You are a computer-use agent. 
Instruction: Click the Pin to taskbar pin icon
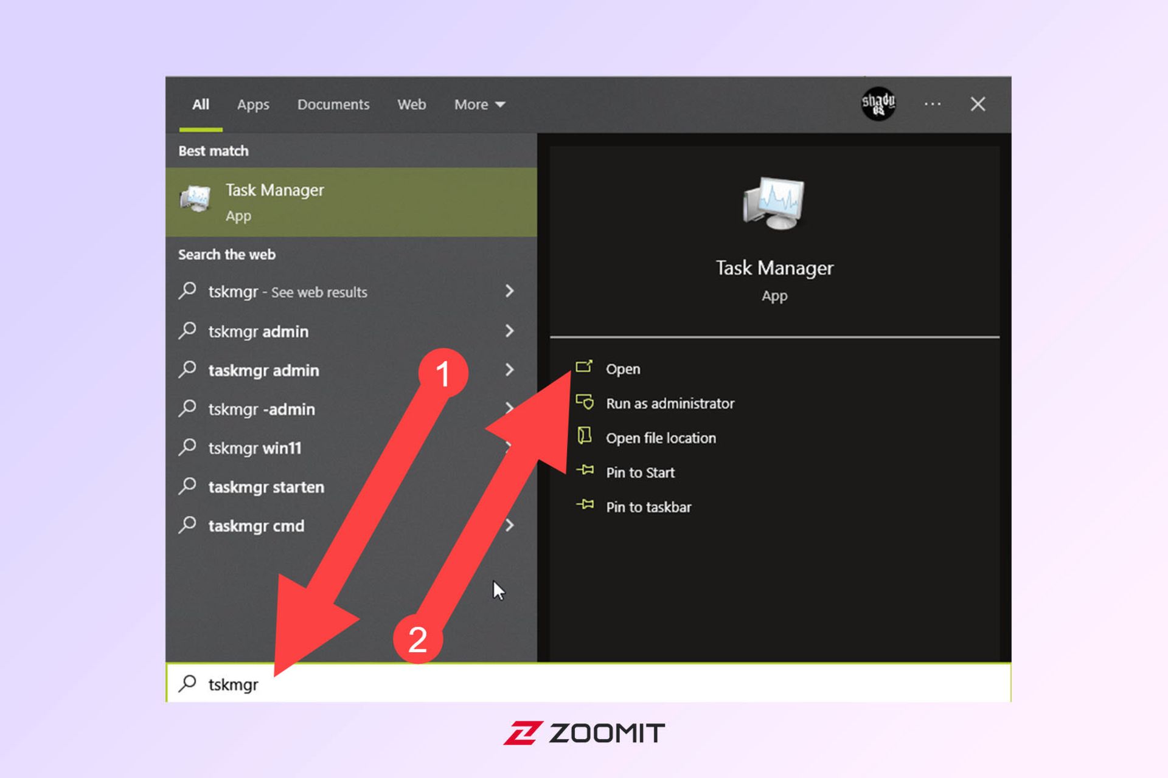click(x=585, y=504)
